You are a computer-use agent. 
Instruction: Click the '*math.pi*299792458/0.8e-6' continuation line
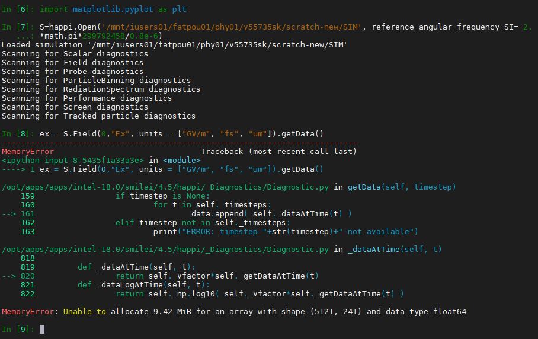[x=101, y=36]
